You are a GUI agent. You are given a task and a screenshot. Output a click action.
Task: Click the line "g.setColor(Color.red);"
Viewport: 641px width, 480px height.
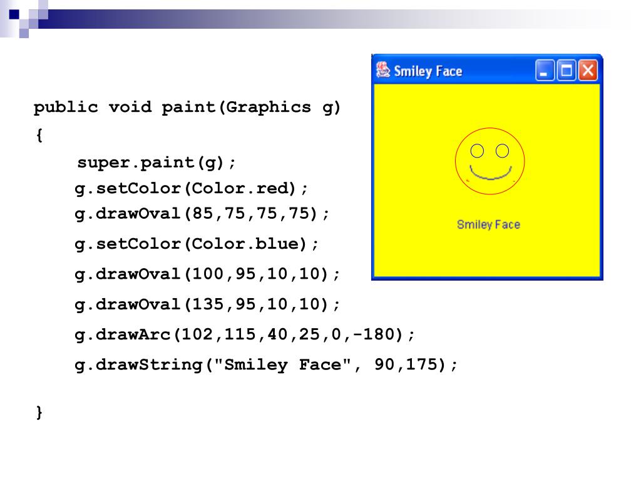[191, 189]
